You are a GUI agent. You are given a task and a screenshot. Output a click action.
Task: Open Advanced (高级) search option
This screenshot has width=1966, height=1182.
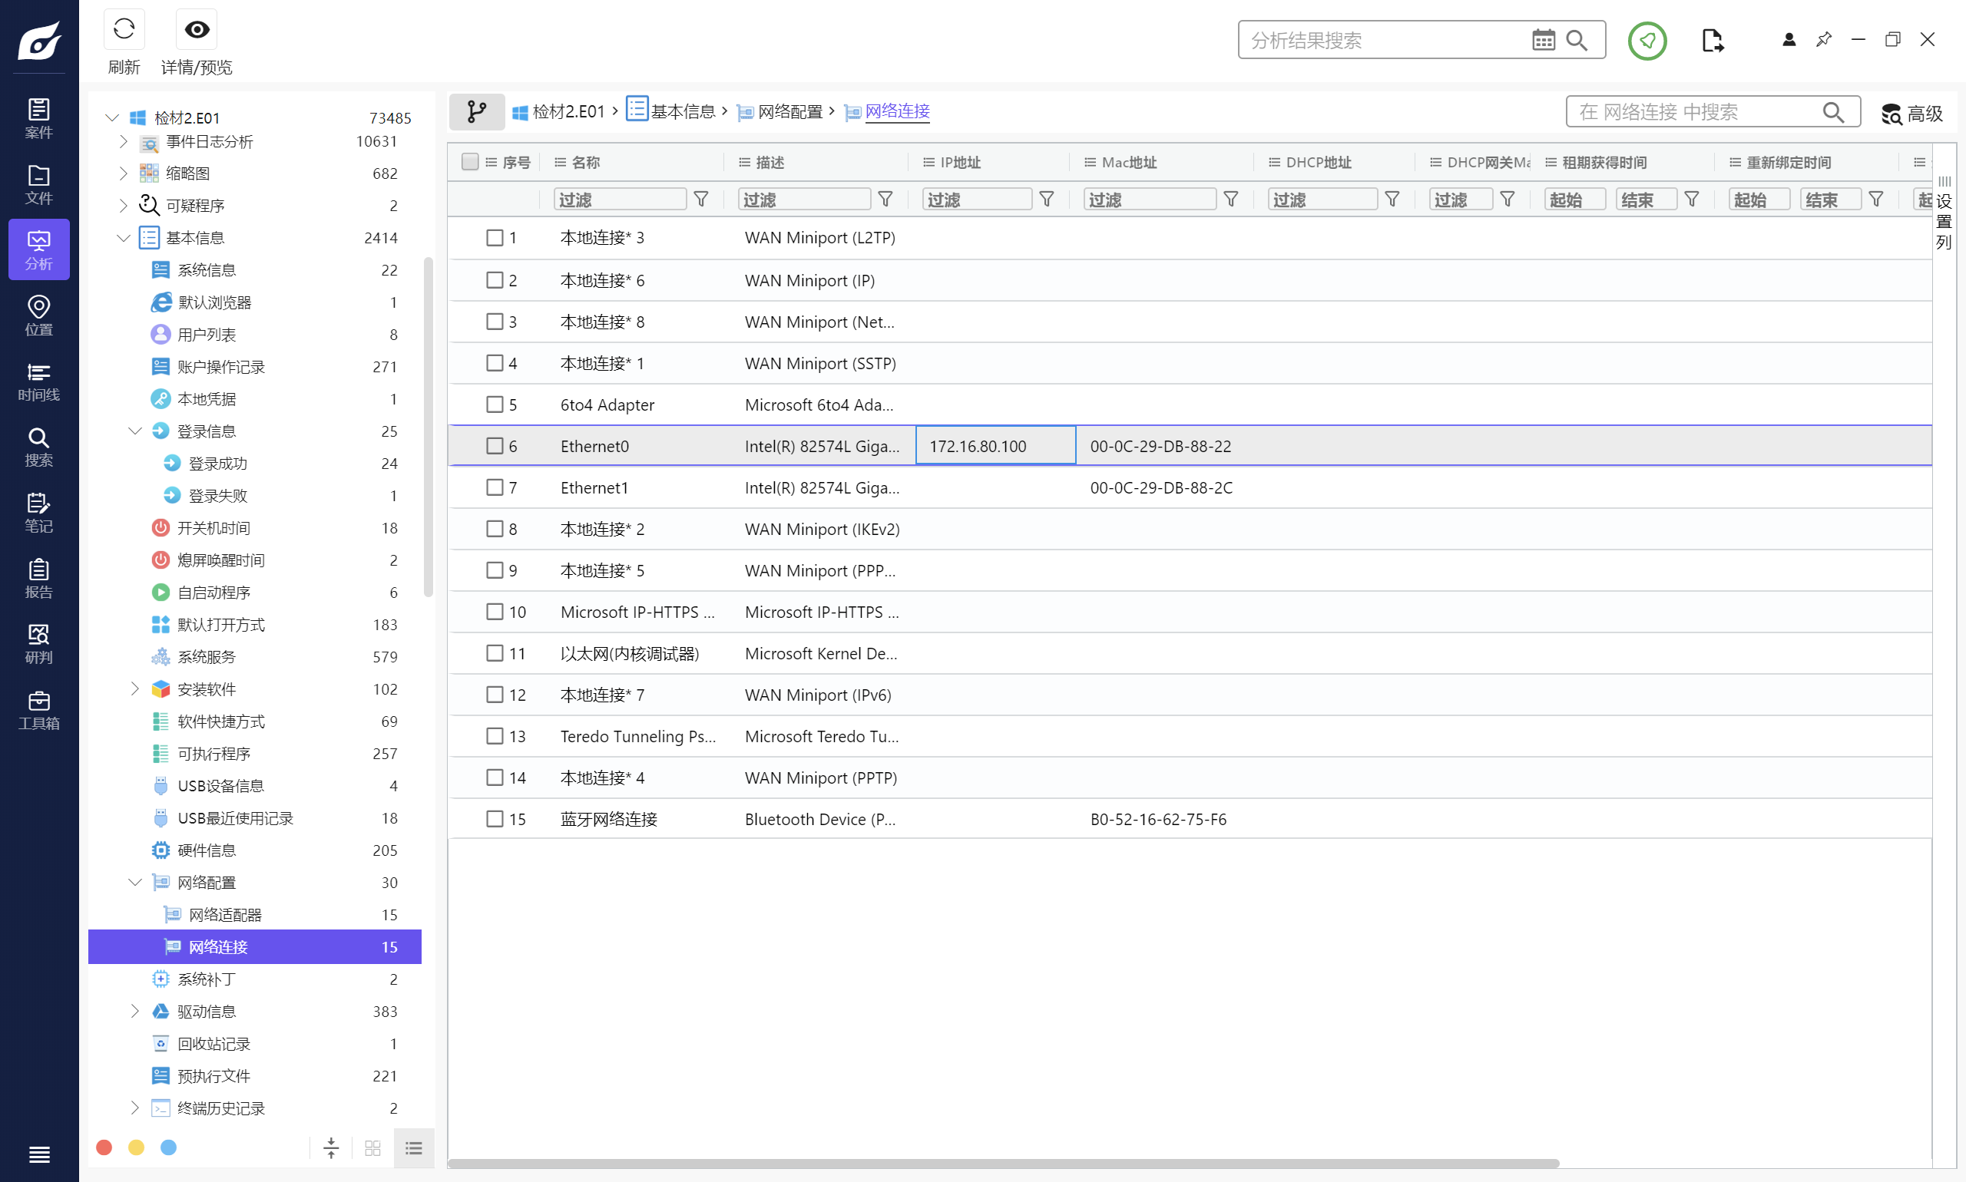pos(1912,113)
